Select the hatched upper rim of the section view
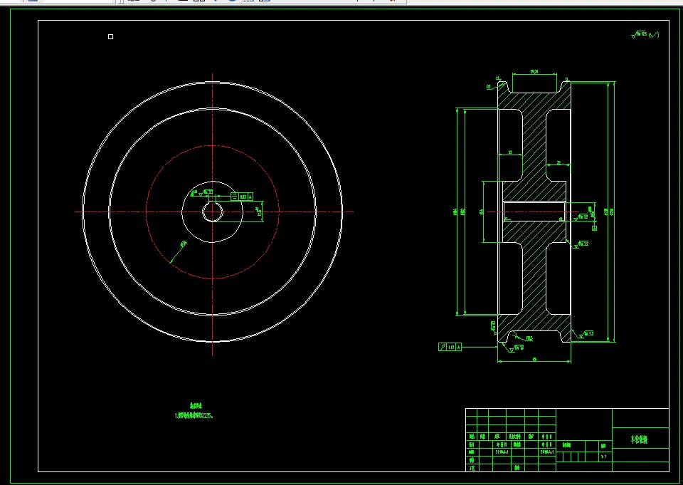Viewport: 683px width, 485px height. pyautogui.click(x=534, y=100)
